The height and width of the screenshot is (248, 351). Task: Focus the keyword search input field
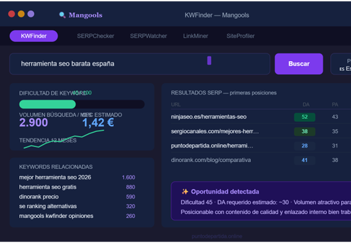coord(140,64)
